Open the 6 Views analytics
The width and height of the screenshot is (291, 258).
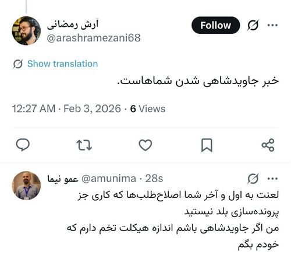coord(148,109)
